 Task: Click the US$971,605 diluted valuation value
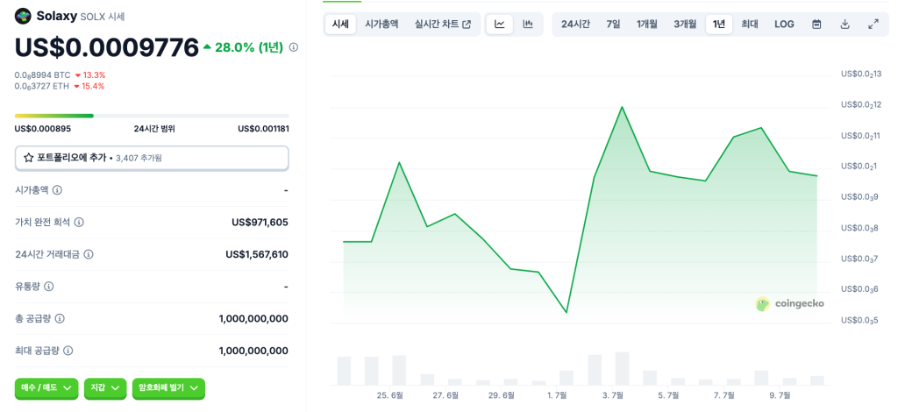click(x=260, y=222)
